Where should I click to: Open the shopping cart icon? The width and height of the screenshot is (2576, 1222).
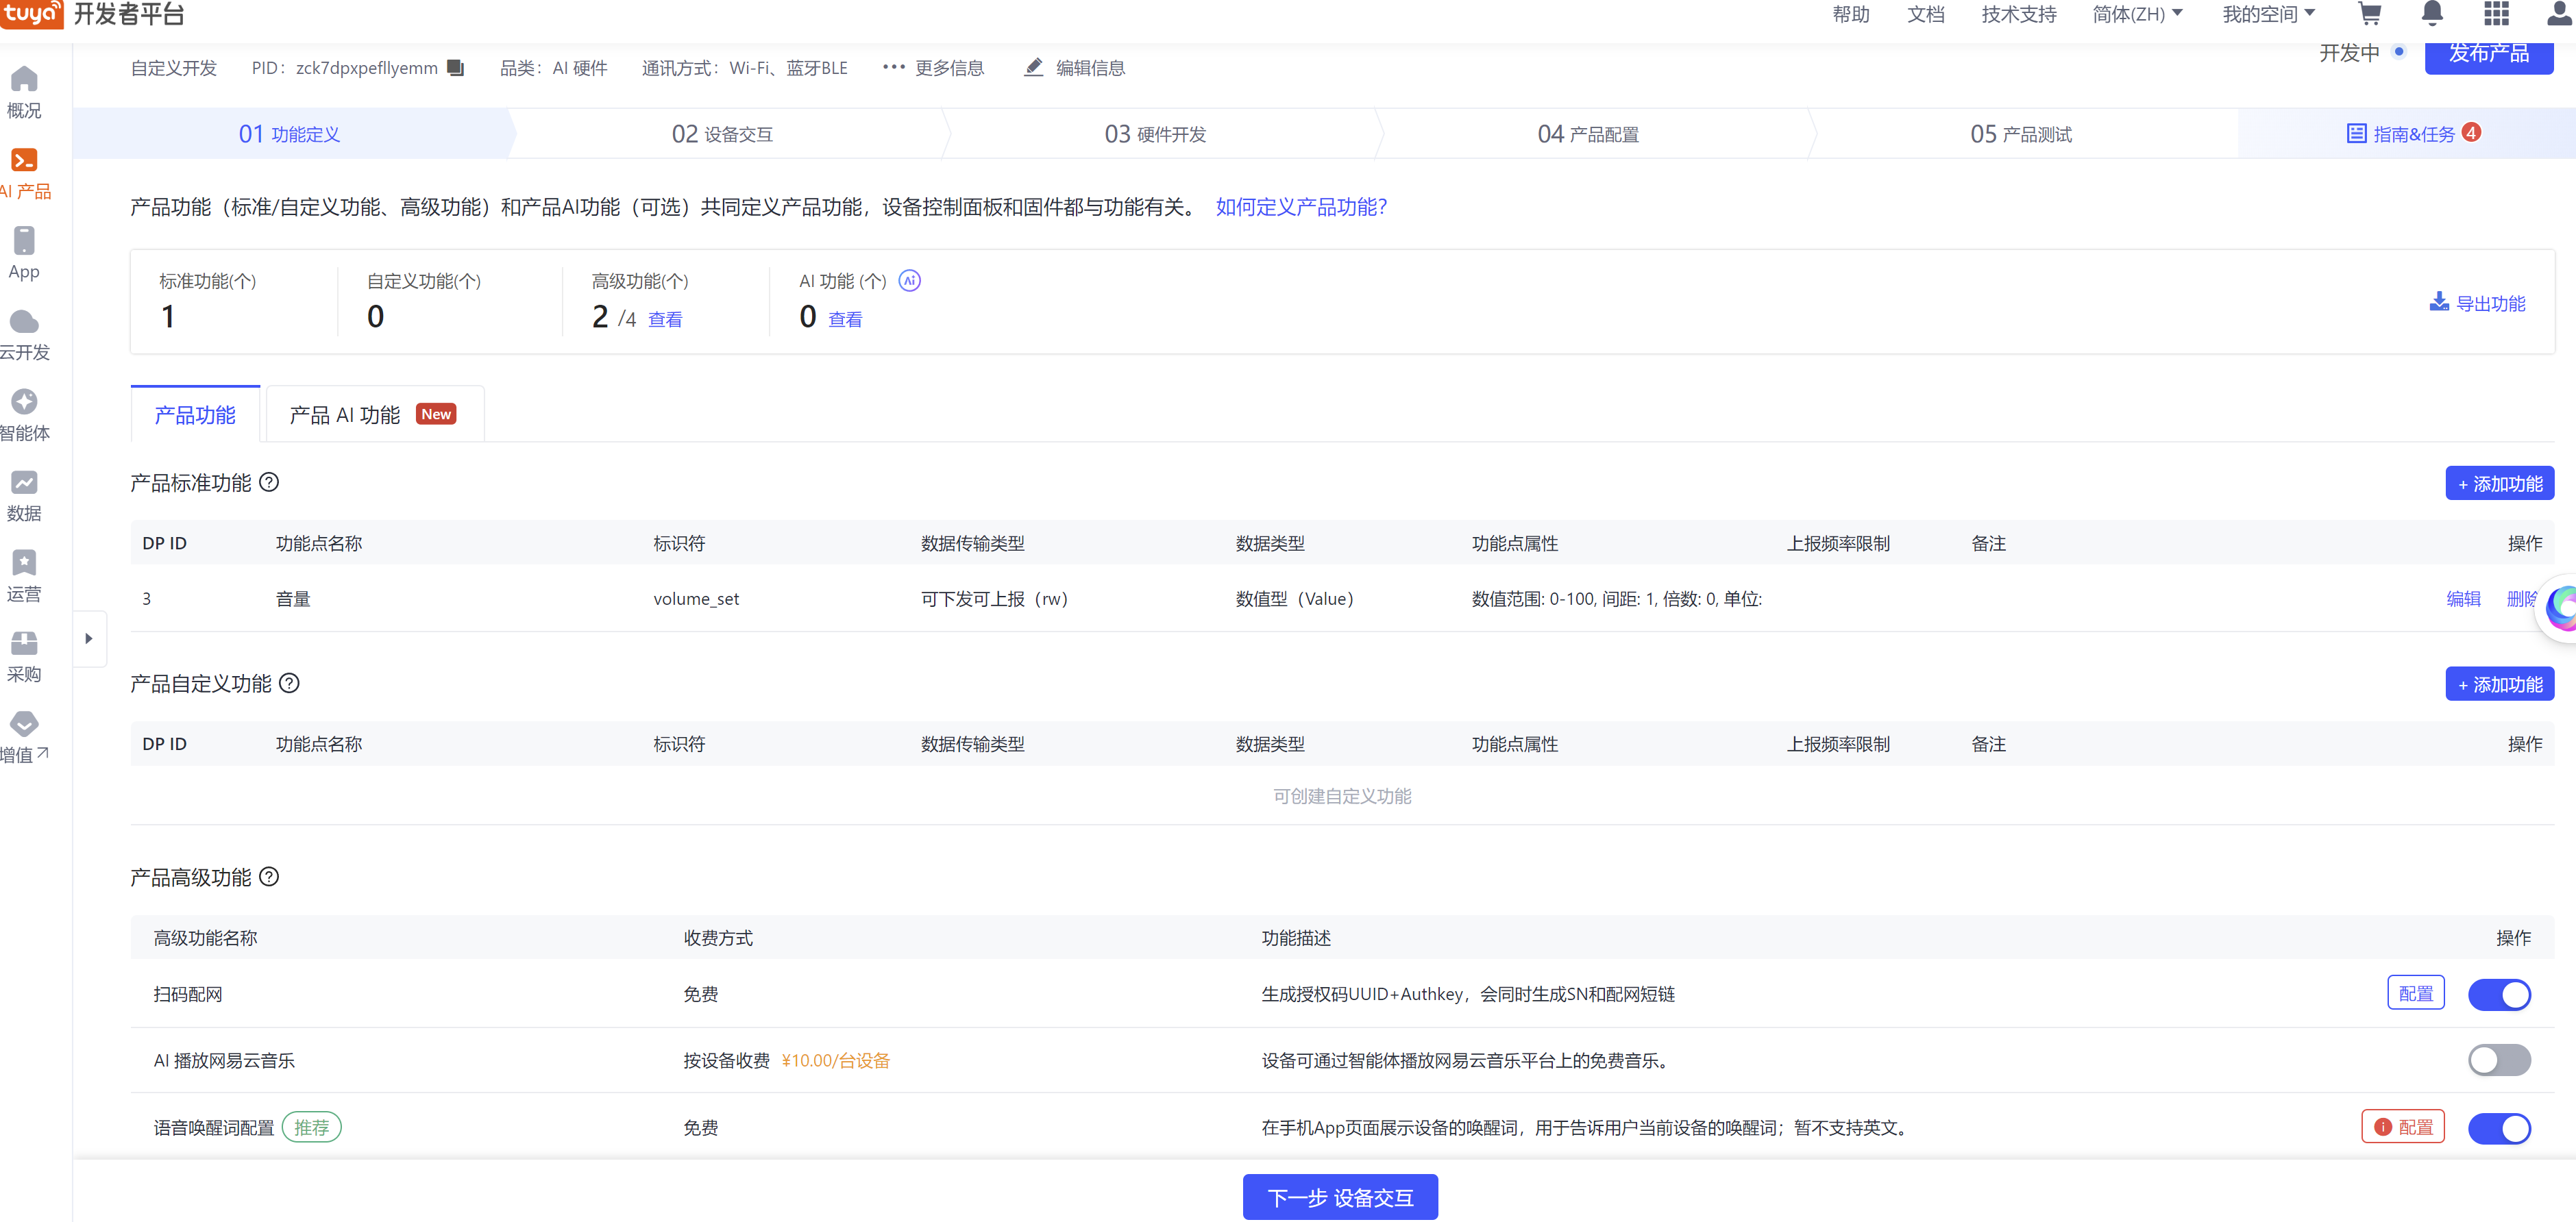[x=2369, y=14]
